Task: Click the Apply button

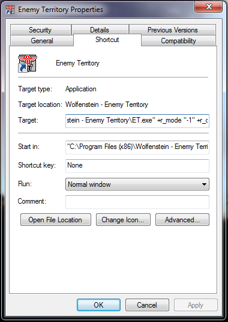Action: pos(196,305)
